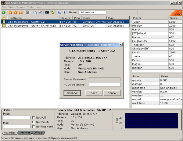The height and width of the screenshot is (141, 183).
Task: Sort servers by HostName column header
Action: [x=33, y=18]
